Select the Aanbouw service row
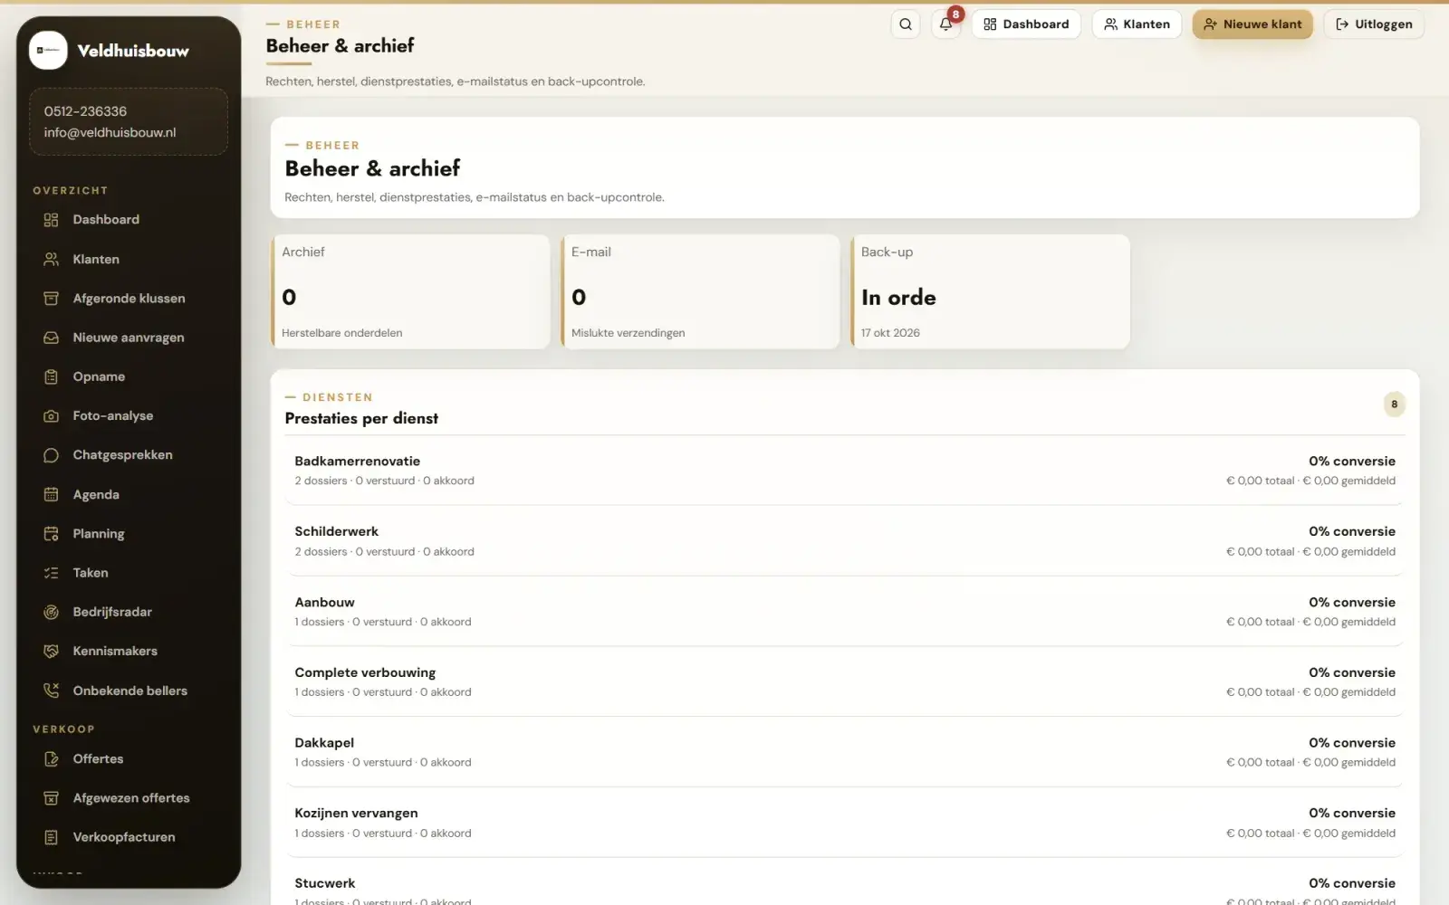The image size is (1449, 905). click(x=845, y=612)
